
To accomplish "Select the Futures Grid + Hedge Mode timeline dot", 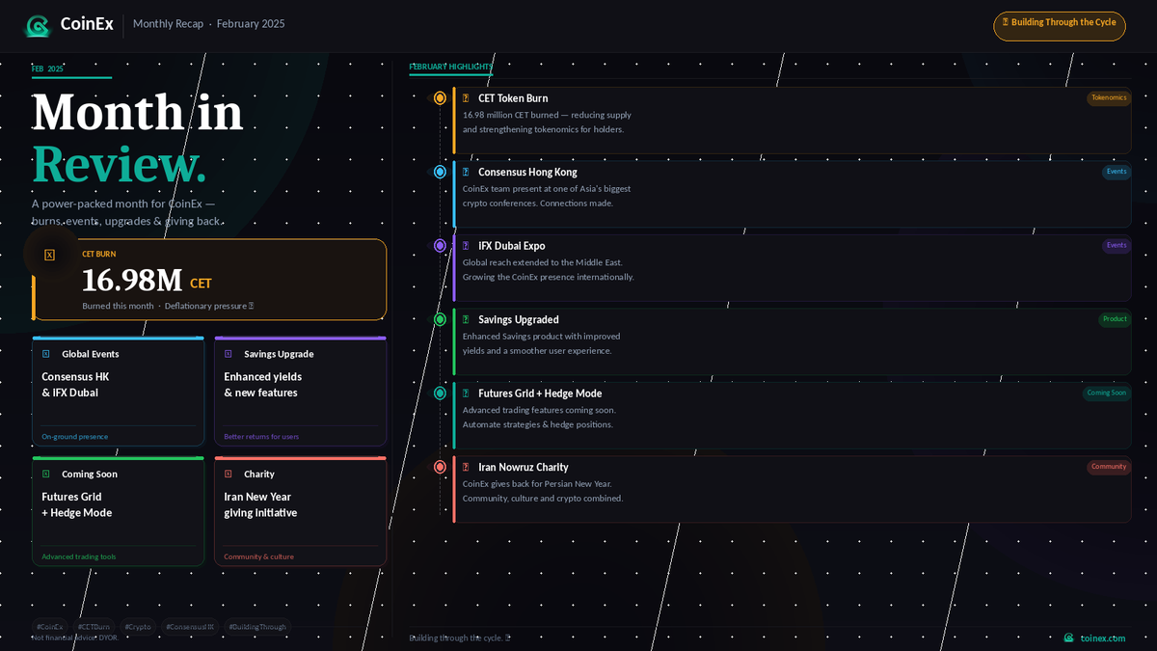I will coord(440,393).
